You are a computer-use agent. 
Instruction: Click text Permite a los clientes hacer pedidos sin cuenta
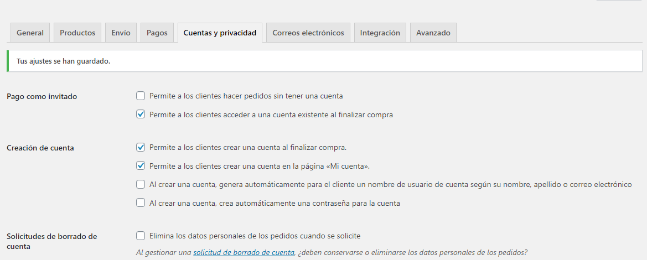[x=246, y=96]
